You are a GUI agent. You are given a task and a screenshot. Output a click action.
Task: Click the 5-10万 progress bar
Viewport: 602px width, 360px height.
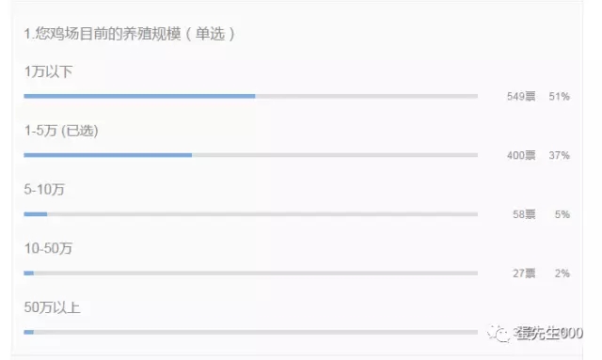pyautogui.click(x=251, y=214)
